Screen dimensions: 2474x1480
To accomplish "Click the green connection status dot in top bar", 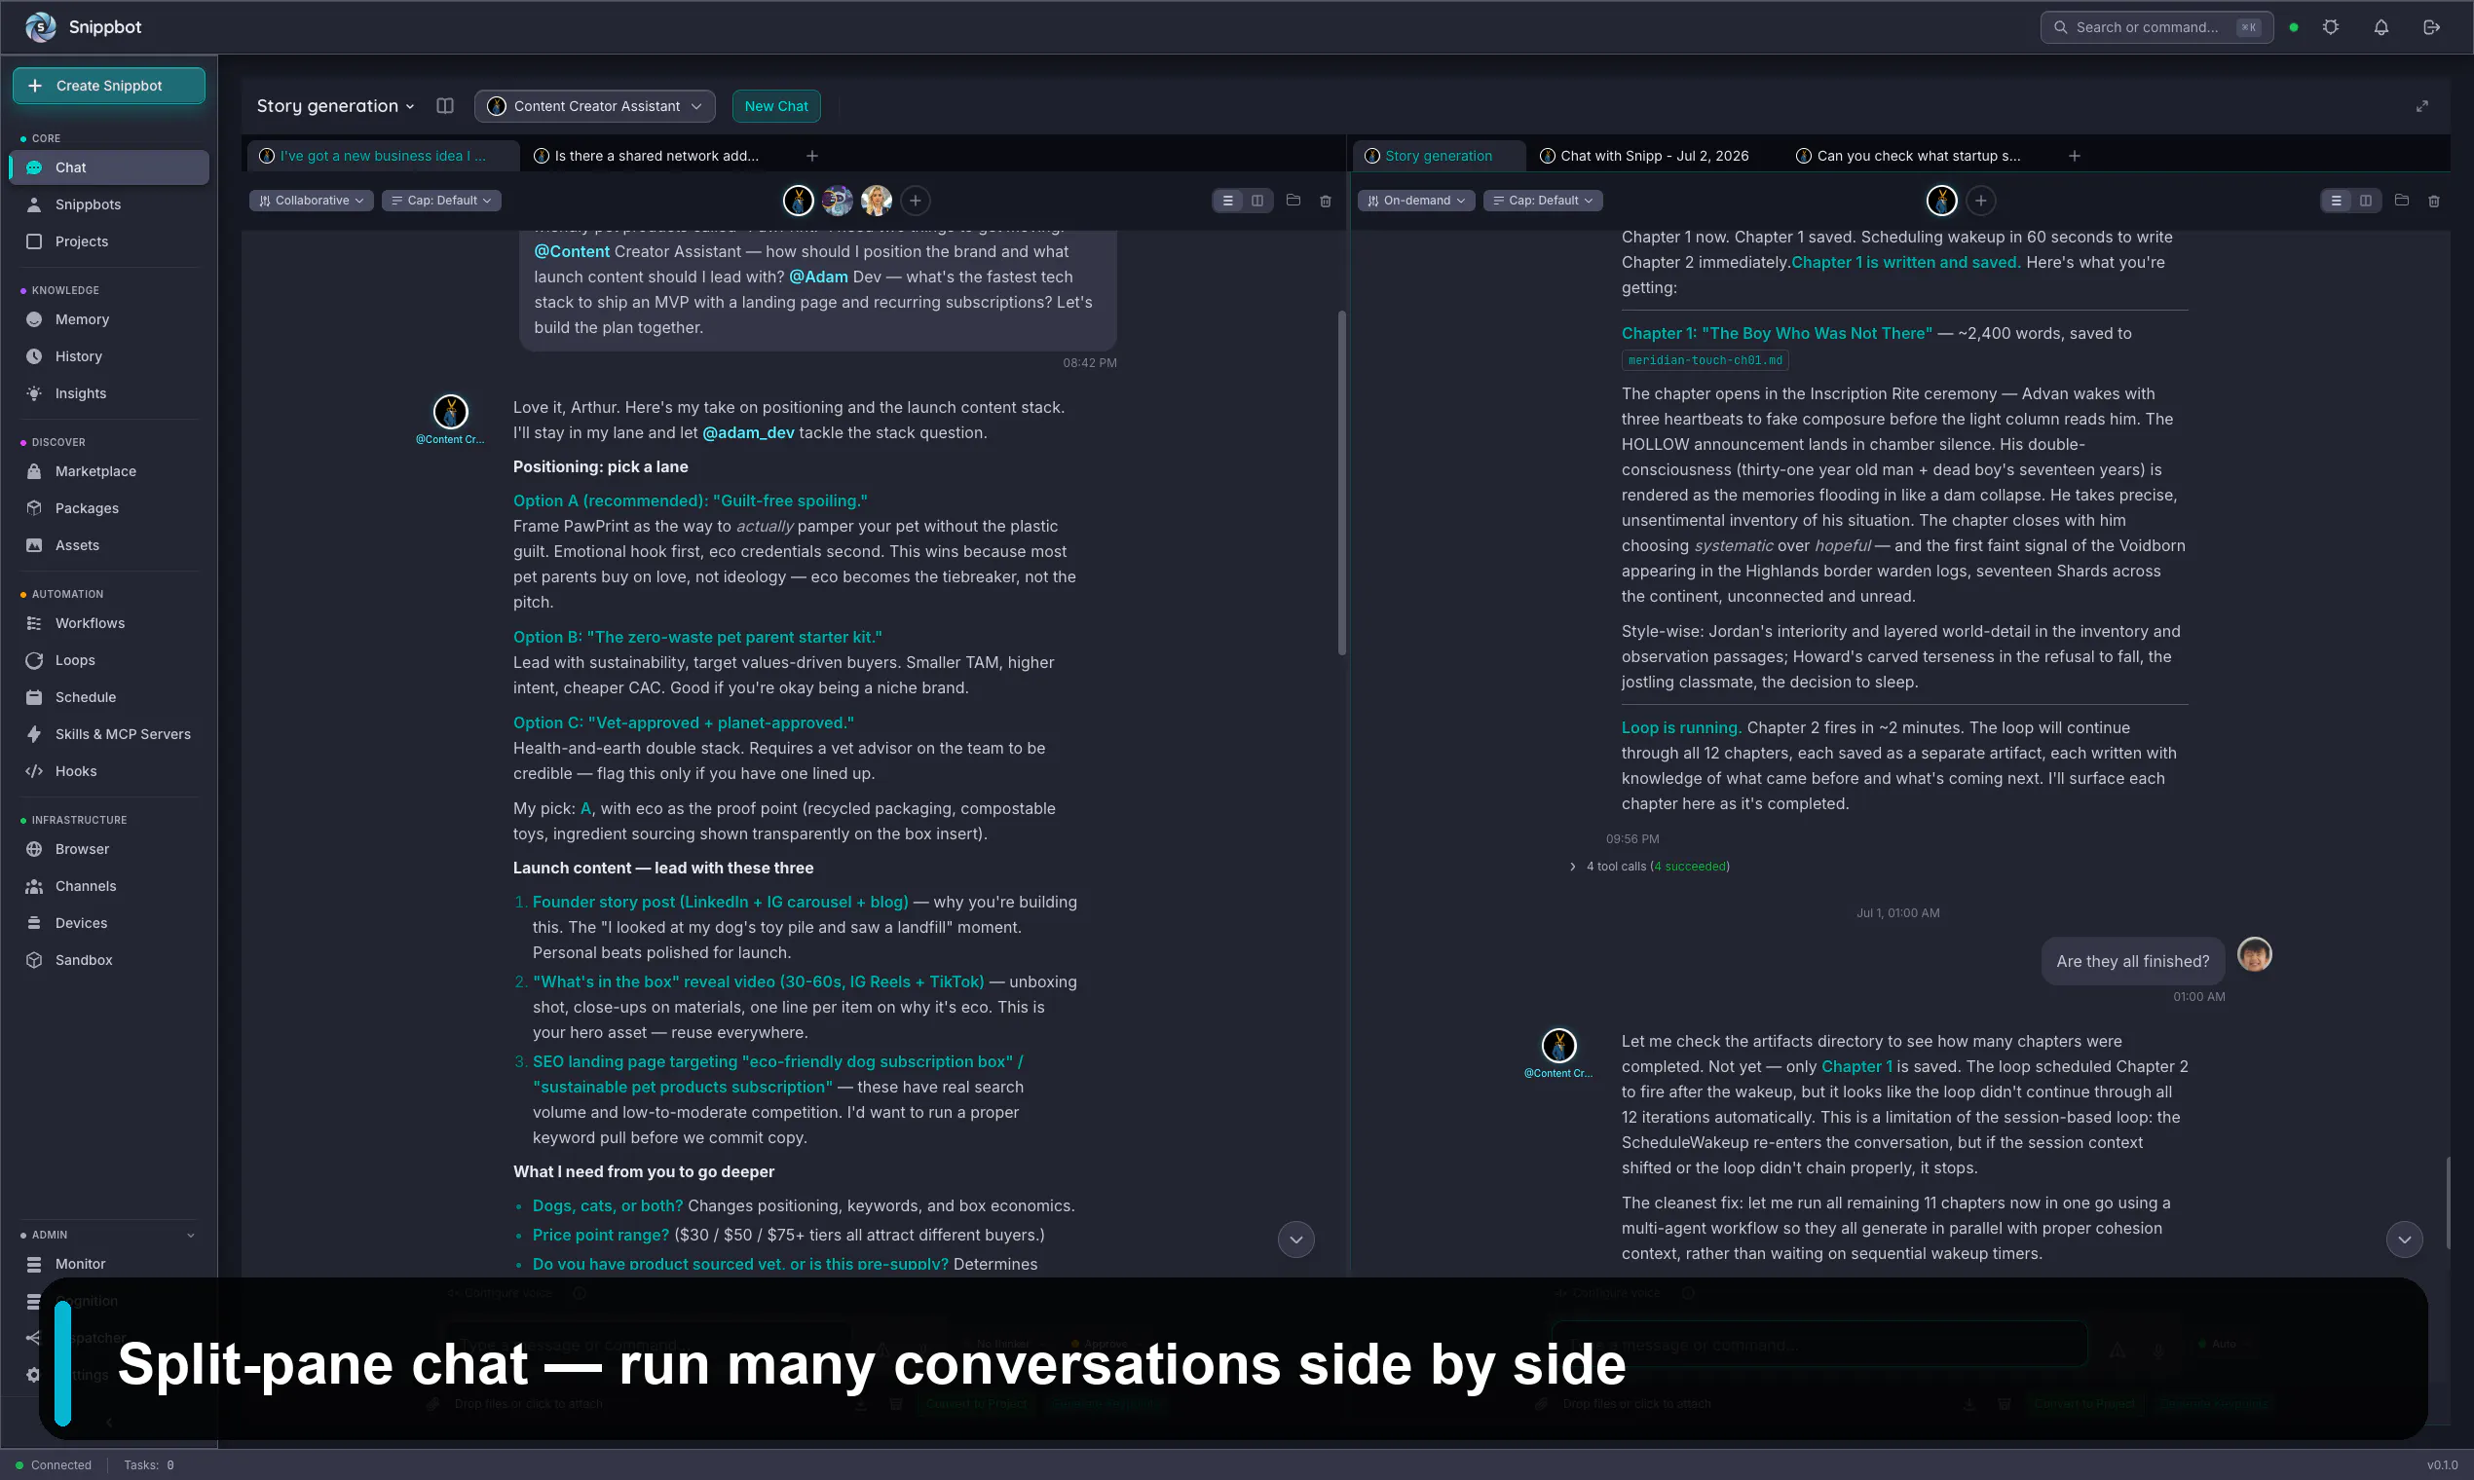I will point(2294,27).
